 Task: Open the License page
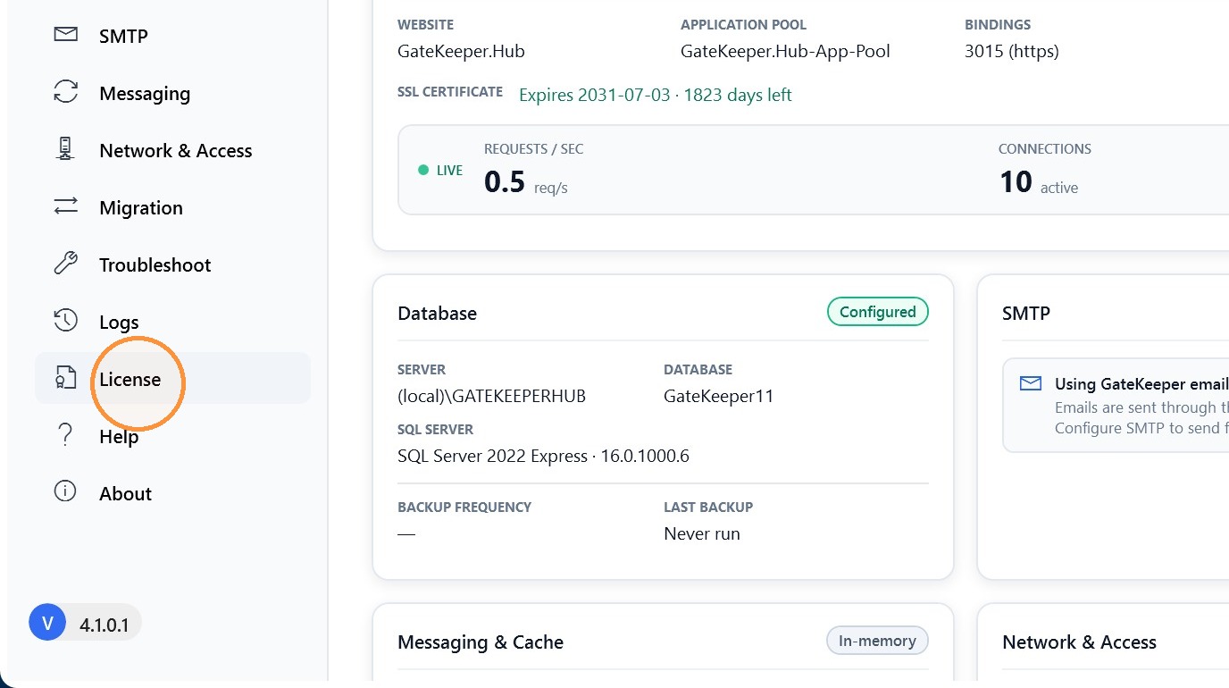(172, 379)
